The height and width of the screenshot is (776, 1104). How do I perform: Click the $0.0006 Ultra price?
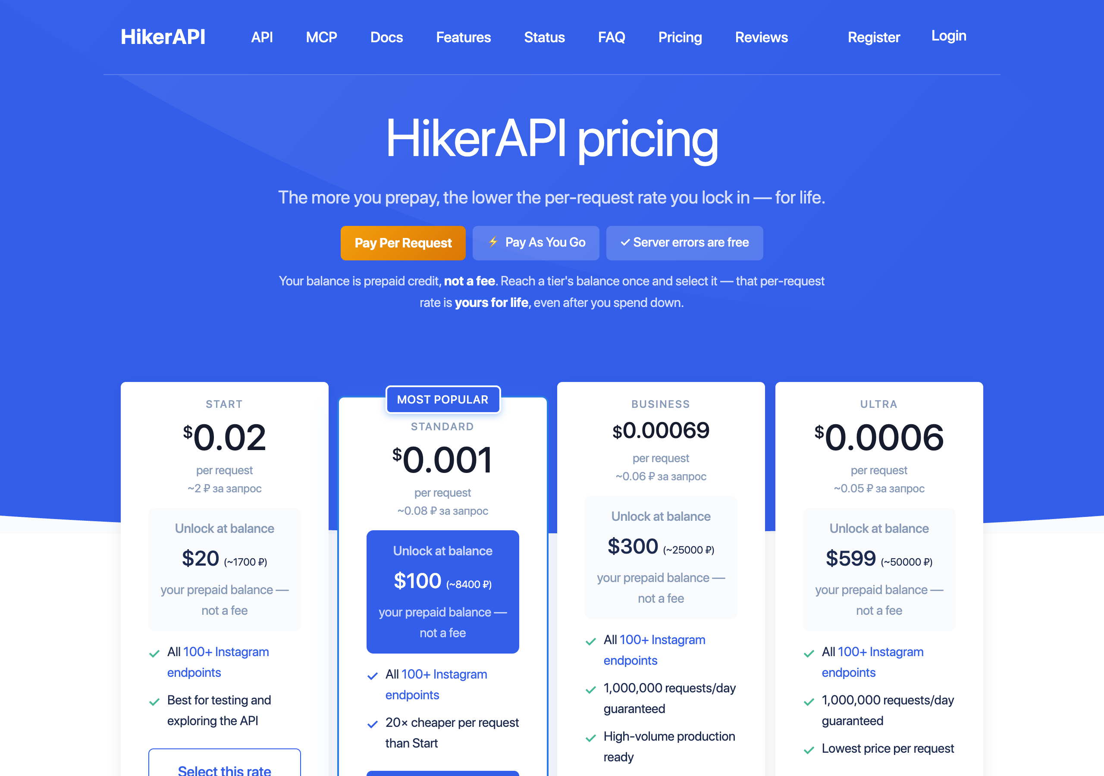879,438
